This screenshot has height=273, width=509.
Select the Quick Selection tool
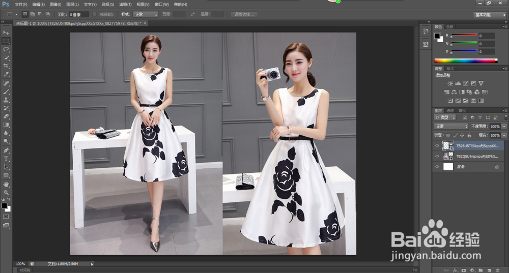click(x=6, y=57)
